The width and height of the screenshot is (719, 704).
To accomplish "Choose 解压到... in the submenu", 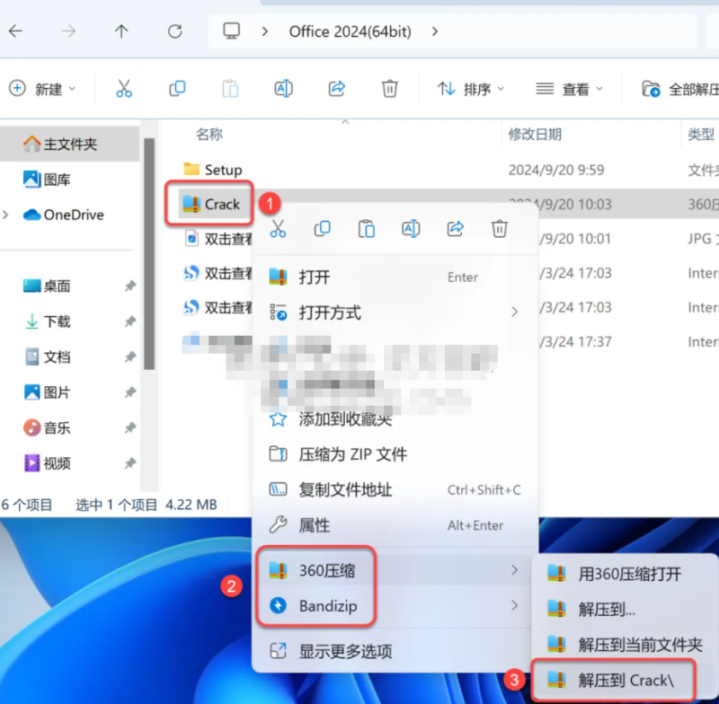I will [626, 609].
